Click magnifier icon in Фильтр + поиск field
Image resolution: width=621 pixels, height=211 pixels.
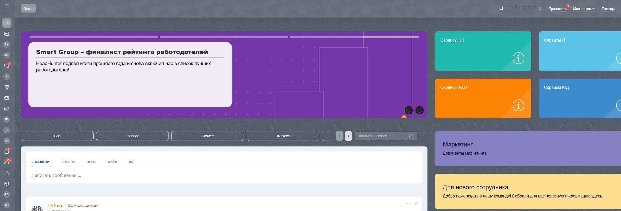[x=411, y=136]
